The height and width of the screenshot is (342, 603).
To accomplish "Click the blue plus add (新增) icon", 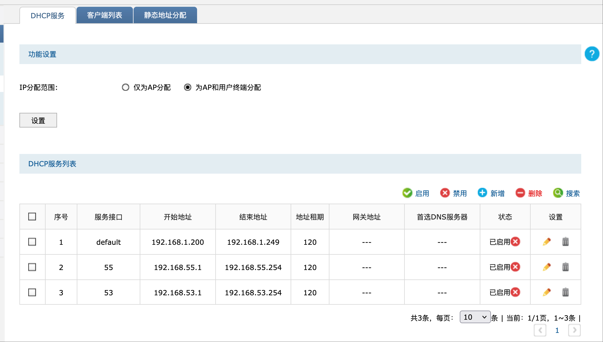I will point(482,193).
